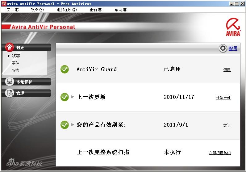Viewport: 246px width, 172px height.
Task: Click the 开始更新 link
Action: tap(223, 98)
